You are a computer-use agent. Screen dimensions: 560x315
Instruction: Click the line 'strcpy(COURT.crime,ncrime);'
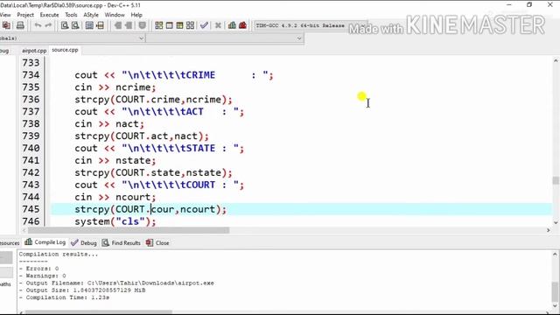pos(153,99)
